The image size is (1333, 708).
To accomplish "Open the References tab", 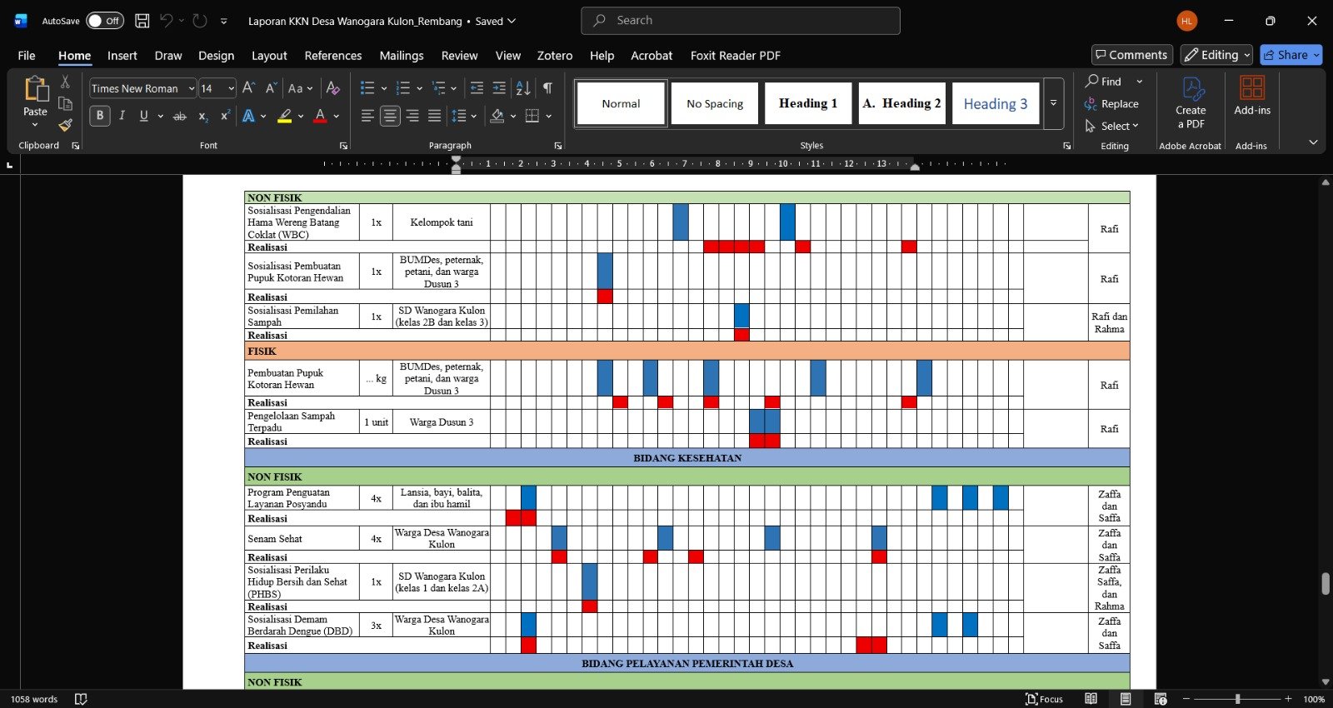I will (332, 56).
